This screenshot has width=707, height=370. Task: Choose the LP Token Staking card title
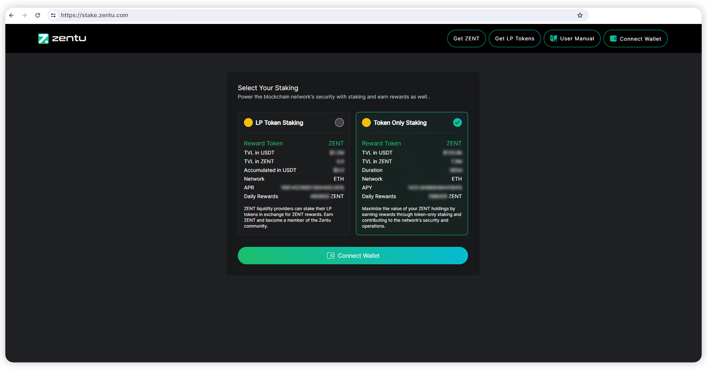(279, 123)
